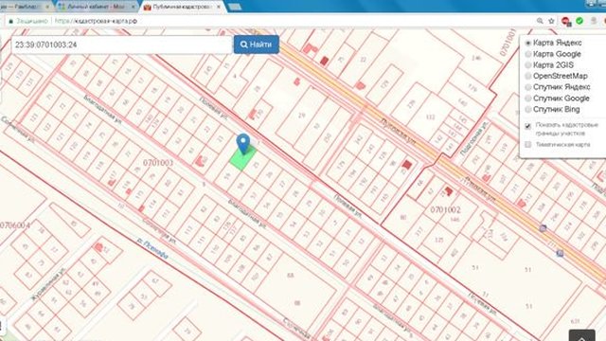Click the Найти search button

[257, 45]
